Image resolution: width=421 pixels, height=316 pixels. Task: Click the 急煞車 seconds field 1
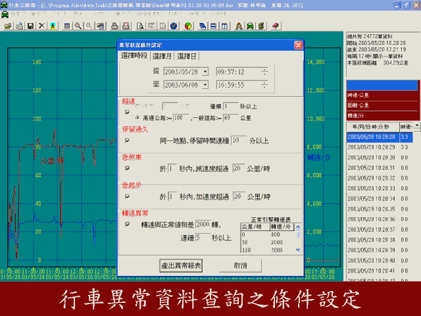172,169
